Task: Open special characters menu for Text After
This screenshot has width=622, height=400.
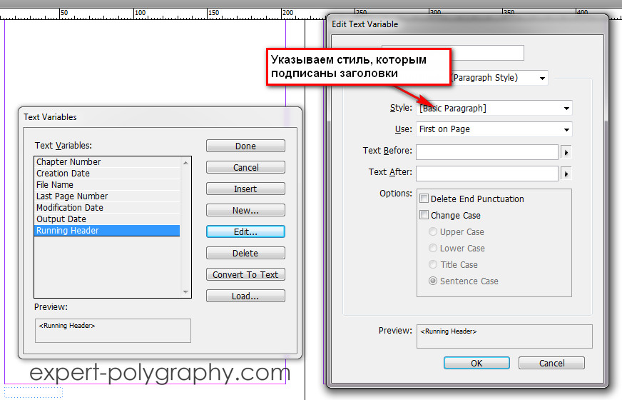Action: [566, 174]
